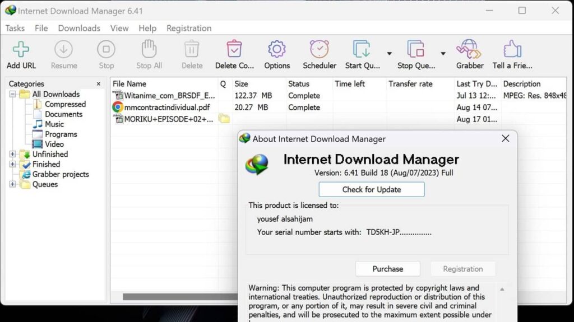Open the Stop Queue dropdown arrow
Viewport: 574px width, 322px height.
click(443, 53)
